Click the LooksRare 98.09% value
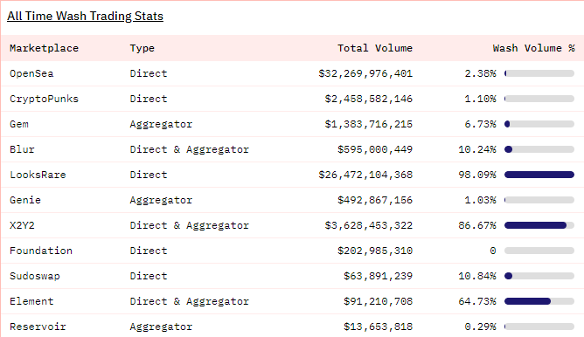The image size is (584, 337). pyautogui.click(x=477, y=175)
